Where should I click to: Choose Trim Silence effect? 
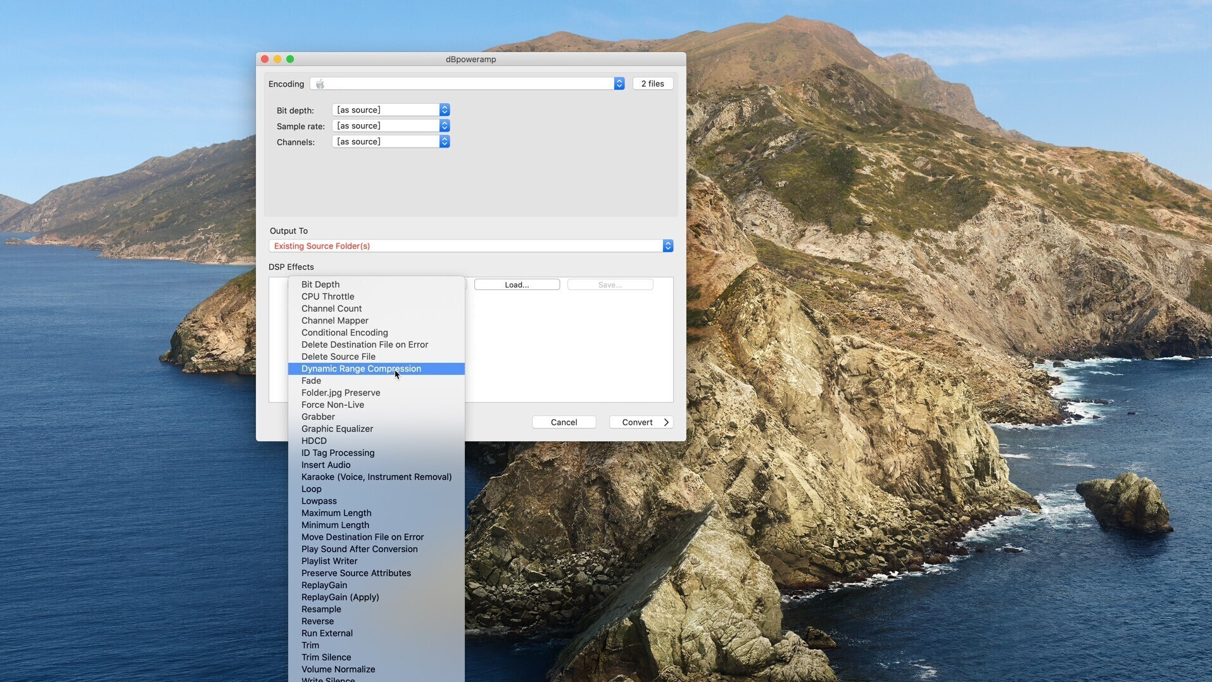click(x=376, y=657)
